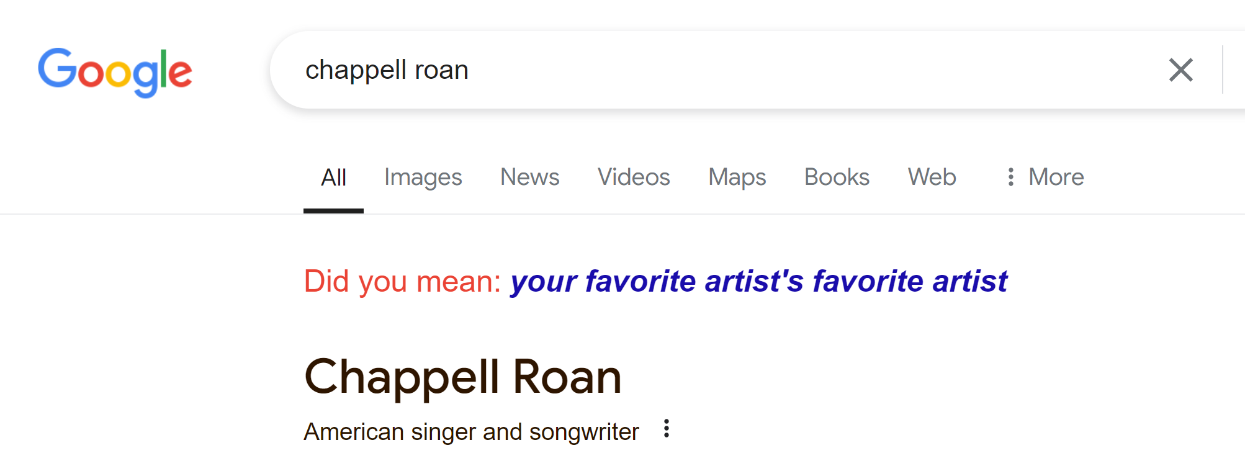
Task: Click the red 'Did you mean:' label
Action: tap(402, 281)
